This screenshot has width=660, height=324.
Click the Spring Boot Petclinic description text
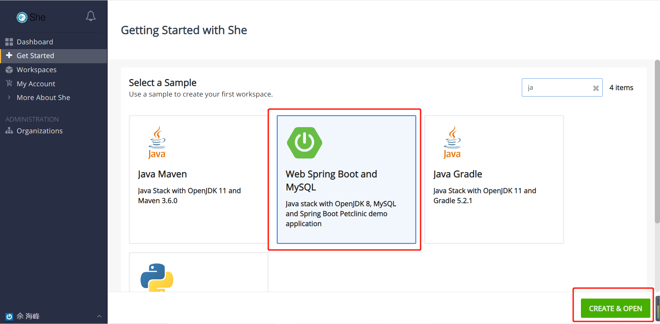pyautogui.click(x=341, y=214)
